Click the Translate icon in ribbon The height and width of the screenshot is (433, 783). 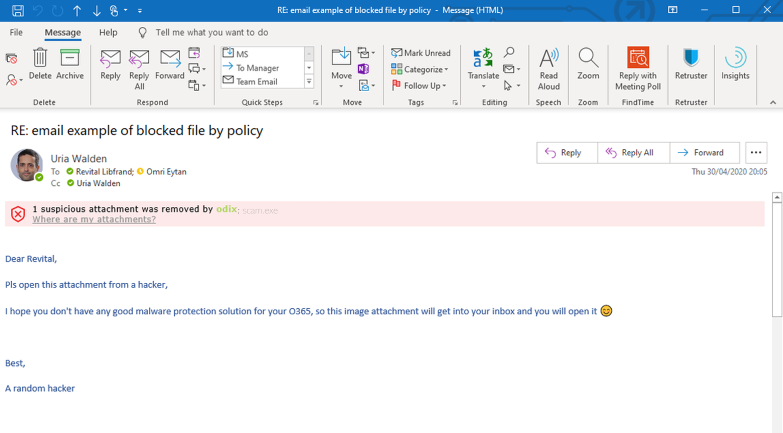483,59
